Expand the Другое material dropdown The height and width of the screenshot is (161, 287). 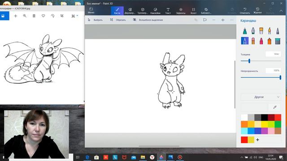click(x=261, y=97)
